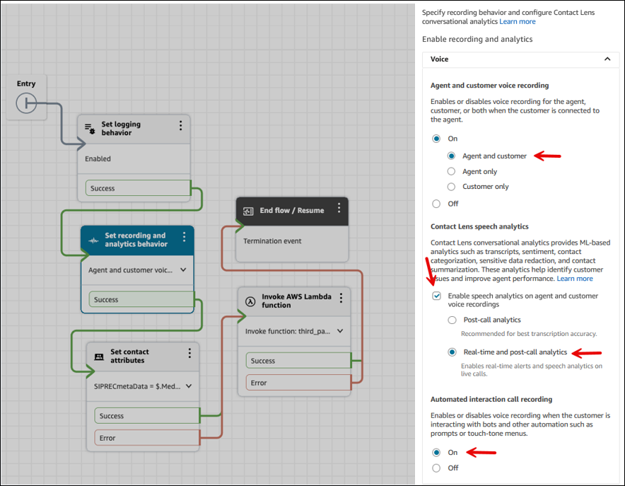Open Set recording and analytics block menu

click(x=185, y=237)
